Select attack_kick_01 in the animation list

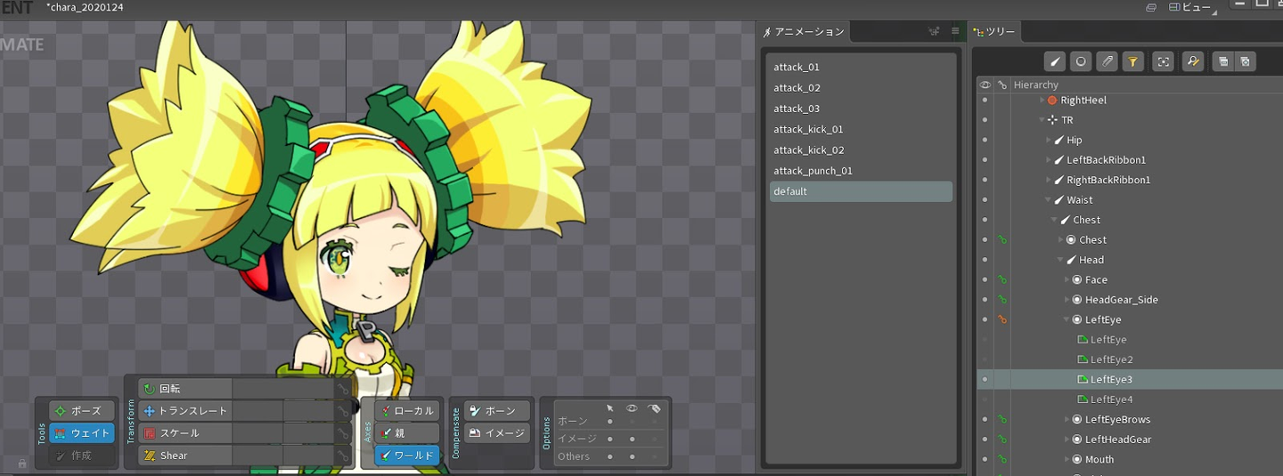[808, 129]
